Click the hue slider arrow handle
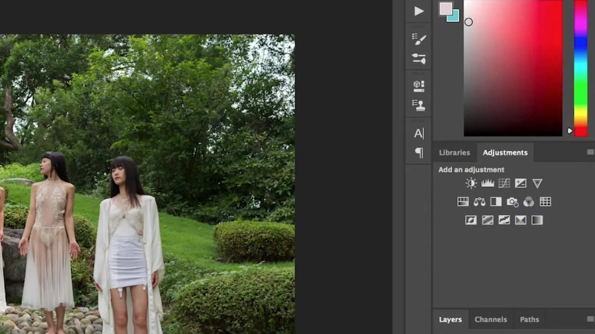 pos(570,131)
